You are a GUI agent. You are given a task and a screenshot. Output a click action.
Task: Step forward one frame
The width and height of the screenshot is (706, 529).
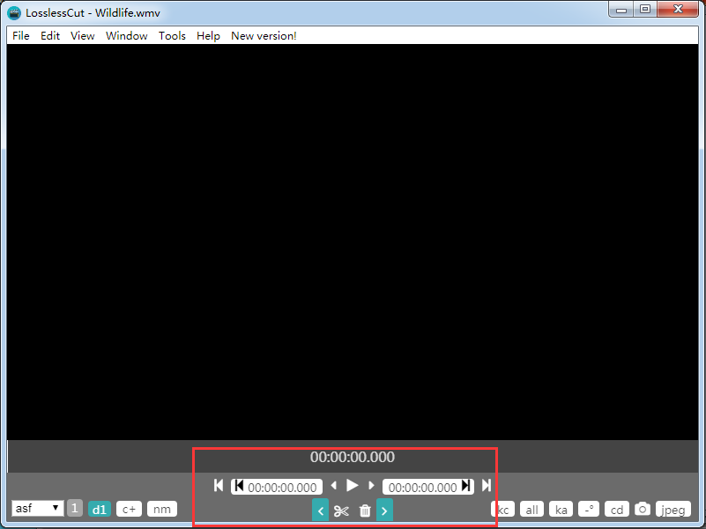tap(371, 486)
